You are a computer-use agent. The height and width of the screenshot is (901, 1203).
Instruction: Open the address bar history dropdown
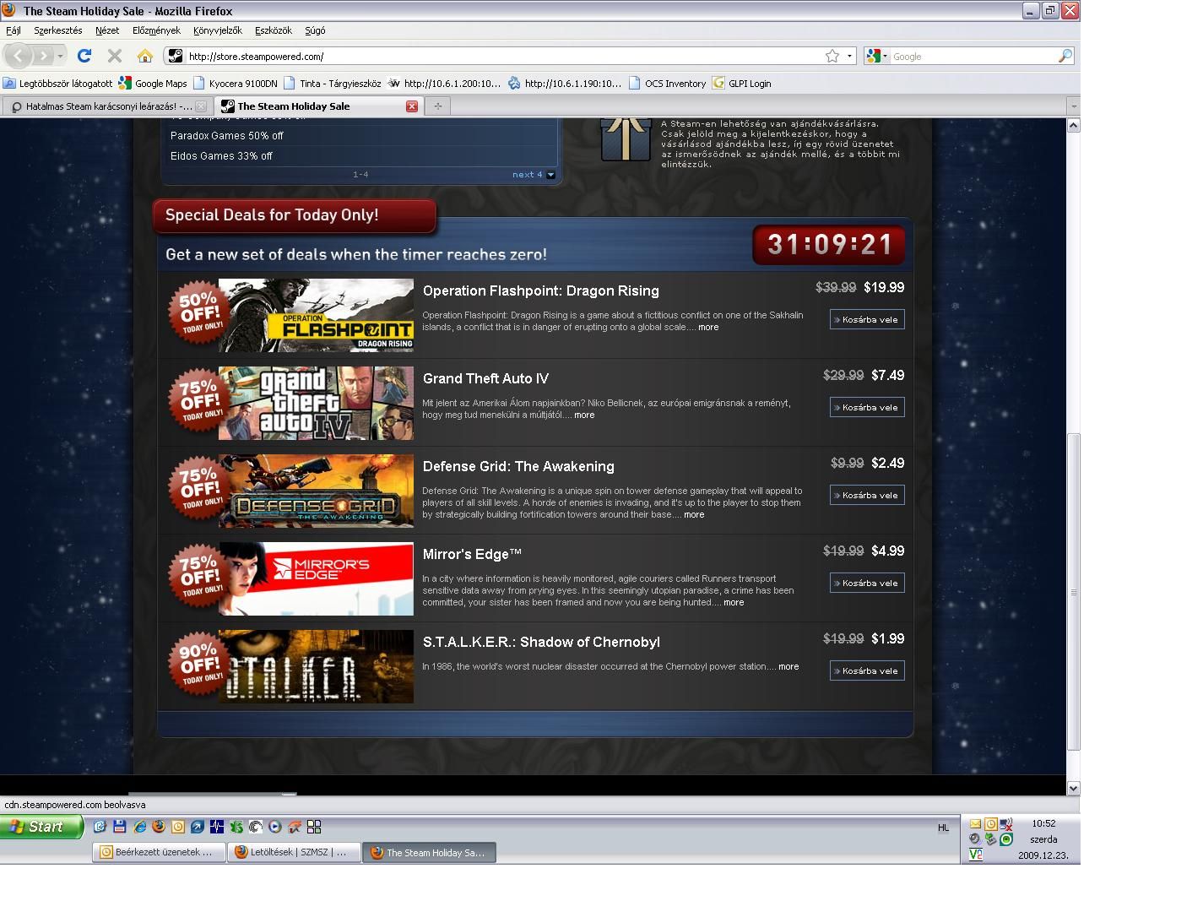click(849, 56)
